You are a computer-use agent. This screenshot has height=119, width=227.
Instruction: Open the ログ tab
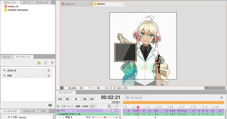[x=43, y=111]
